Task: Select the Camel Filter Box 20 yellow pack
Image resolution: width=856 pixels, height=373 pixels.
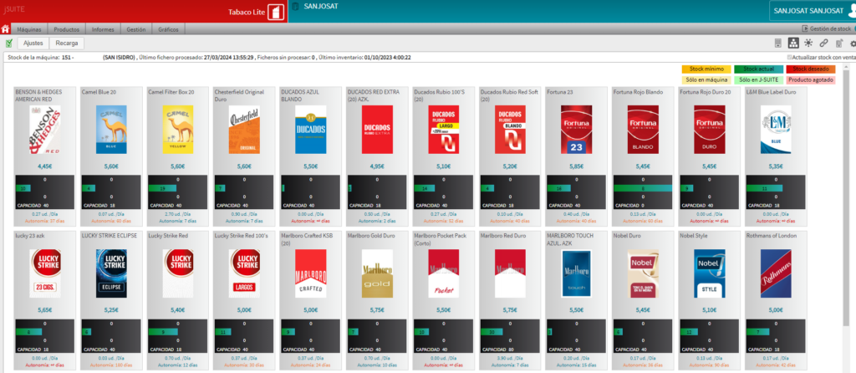Action: coord(178,130)
